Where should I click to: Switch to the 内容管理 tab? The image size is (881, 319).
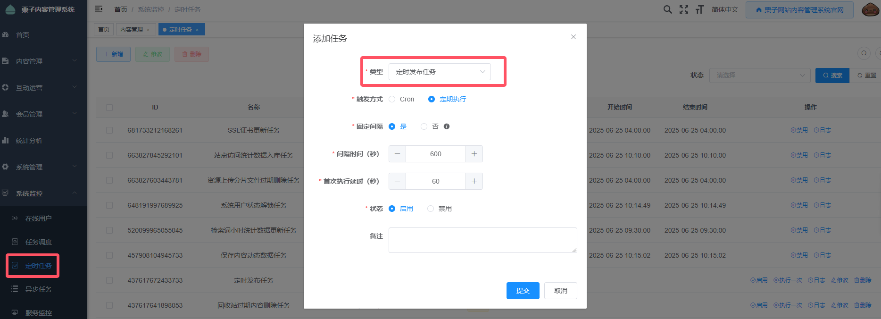[x=132, y=30]
